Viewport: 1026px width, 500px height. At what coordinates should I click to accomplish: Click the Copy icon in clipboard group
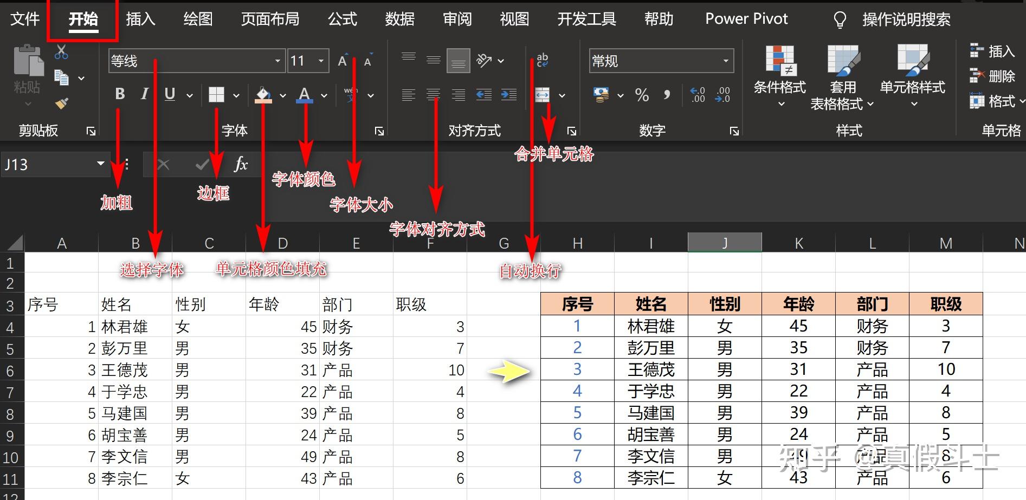point(61,77)
